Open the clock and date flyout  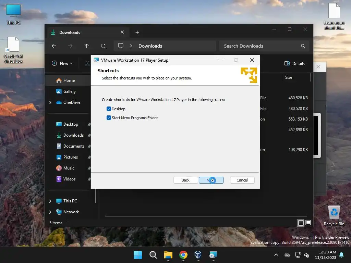pos(326,255)
